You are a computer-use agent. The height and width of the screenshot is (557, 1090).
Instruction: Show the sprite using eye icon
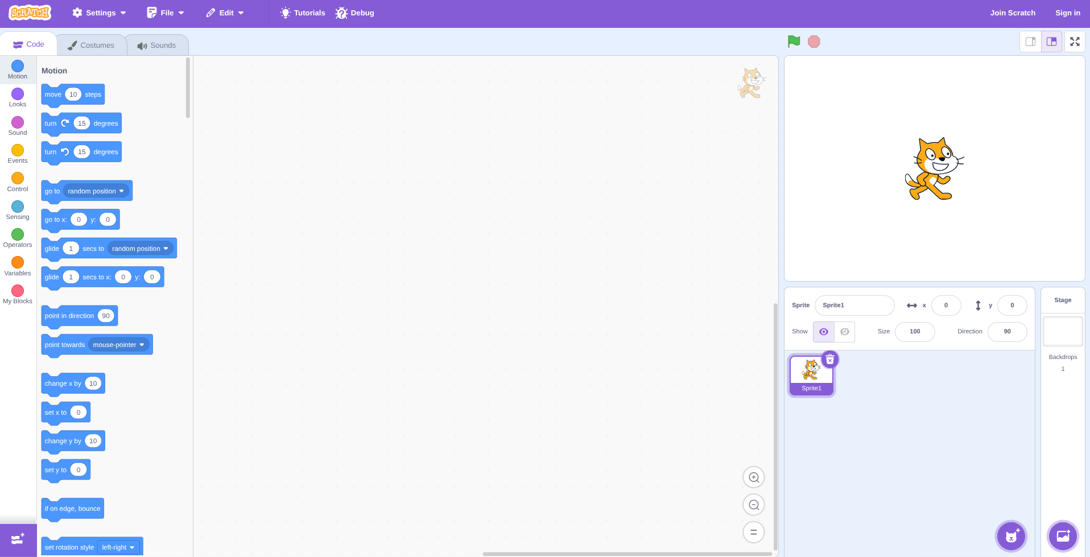(x=823, y=332)
